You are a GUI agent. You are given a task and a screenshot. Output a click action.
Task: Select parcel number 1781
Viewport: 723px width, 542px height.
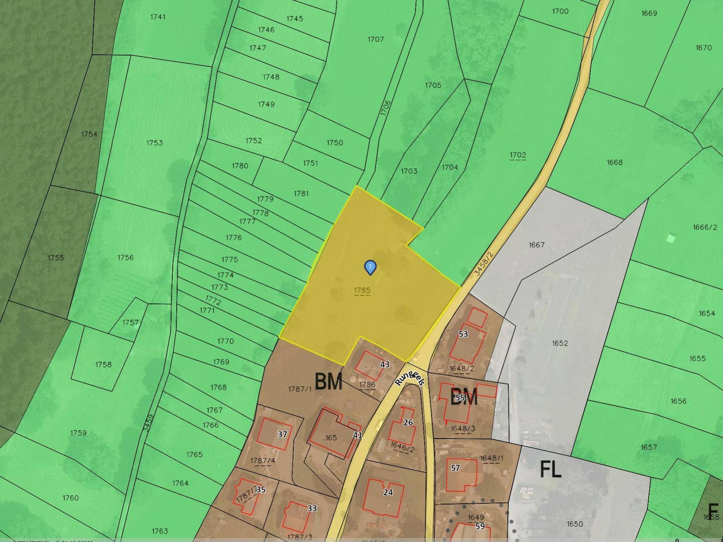pyautogui.click(x=301, y=193)
